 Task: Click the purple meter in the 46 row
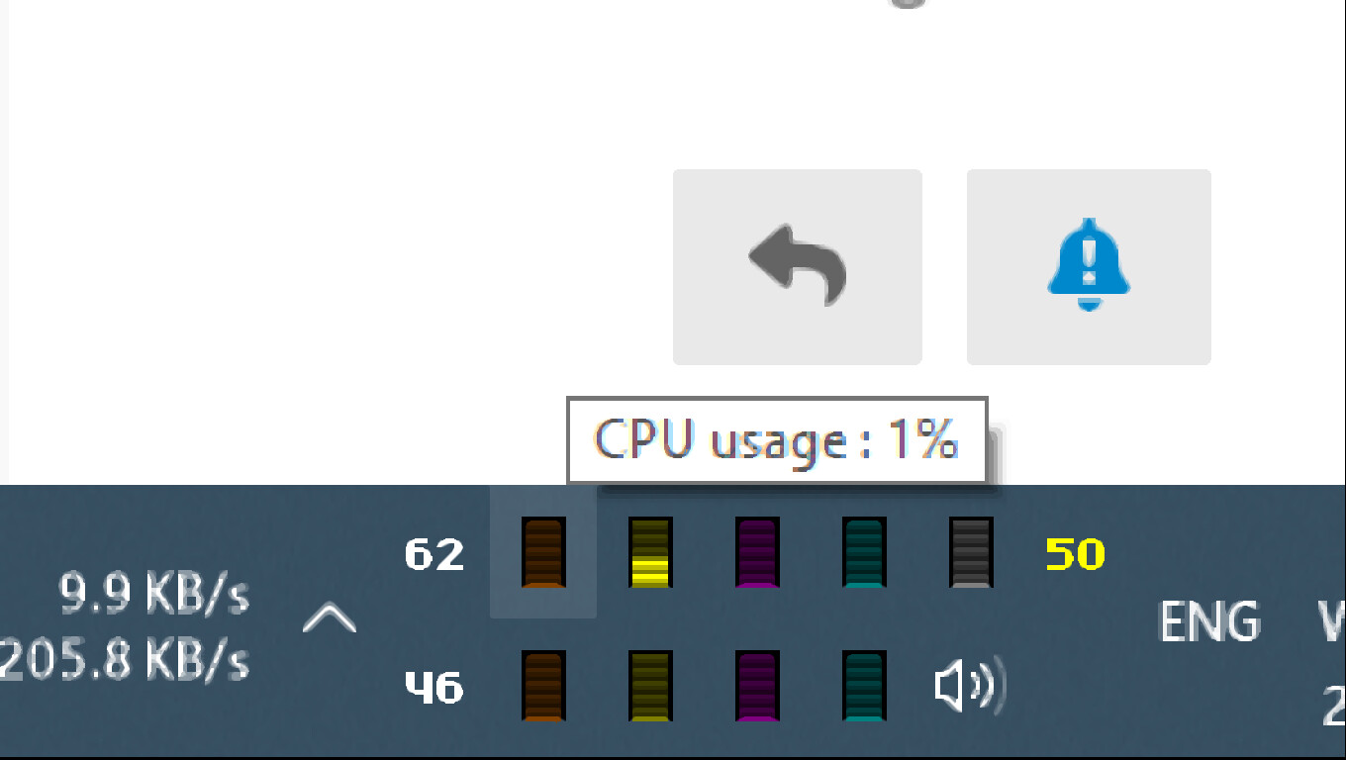click(x=757, y=686)
